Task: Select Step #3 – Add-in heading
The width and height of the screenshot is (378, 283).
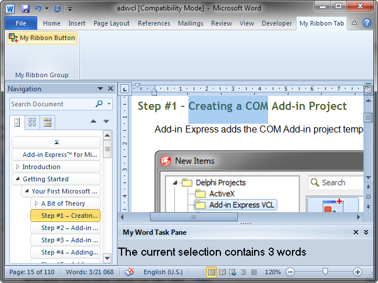Action: [x=65, y=240]
